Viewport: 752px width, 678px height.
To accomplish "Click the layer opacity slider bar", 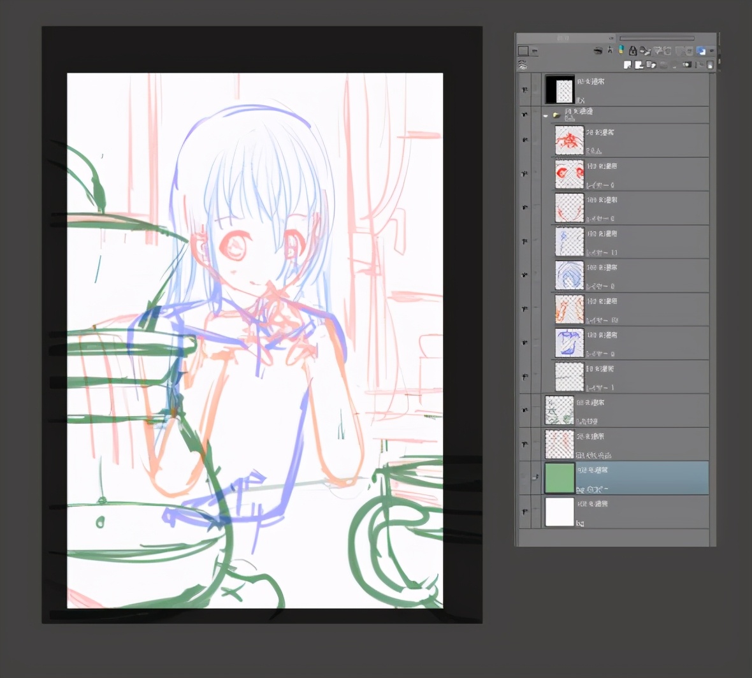I will click(x=656, y=38).
